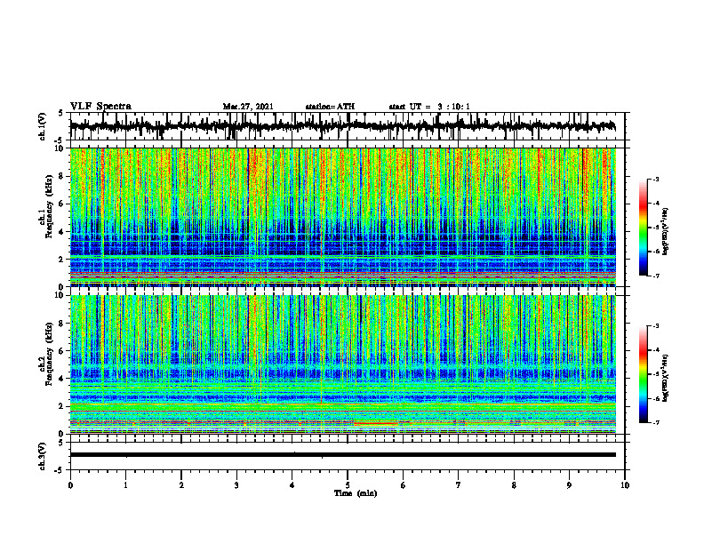
Task: Click time axis tick label "3"
Action: [x=236, y=485]
